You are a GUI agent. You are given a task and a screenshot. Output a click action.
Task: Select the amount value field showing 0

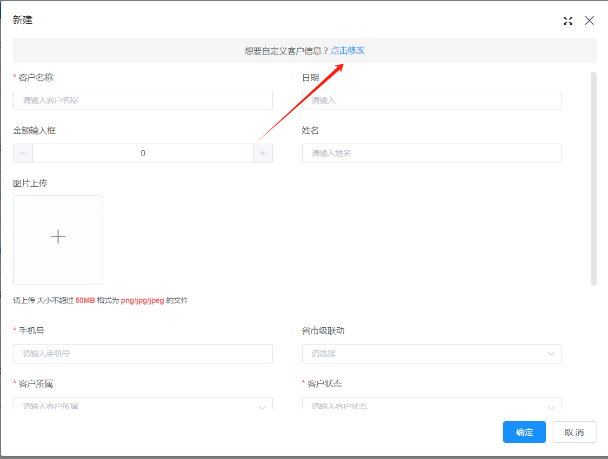point(143,153)
